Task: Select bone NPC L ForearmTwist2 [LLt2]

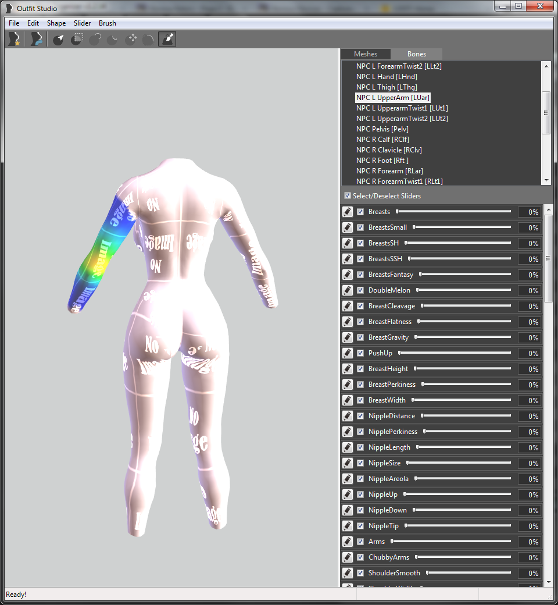Action: [x=399, y=66]
